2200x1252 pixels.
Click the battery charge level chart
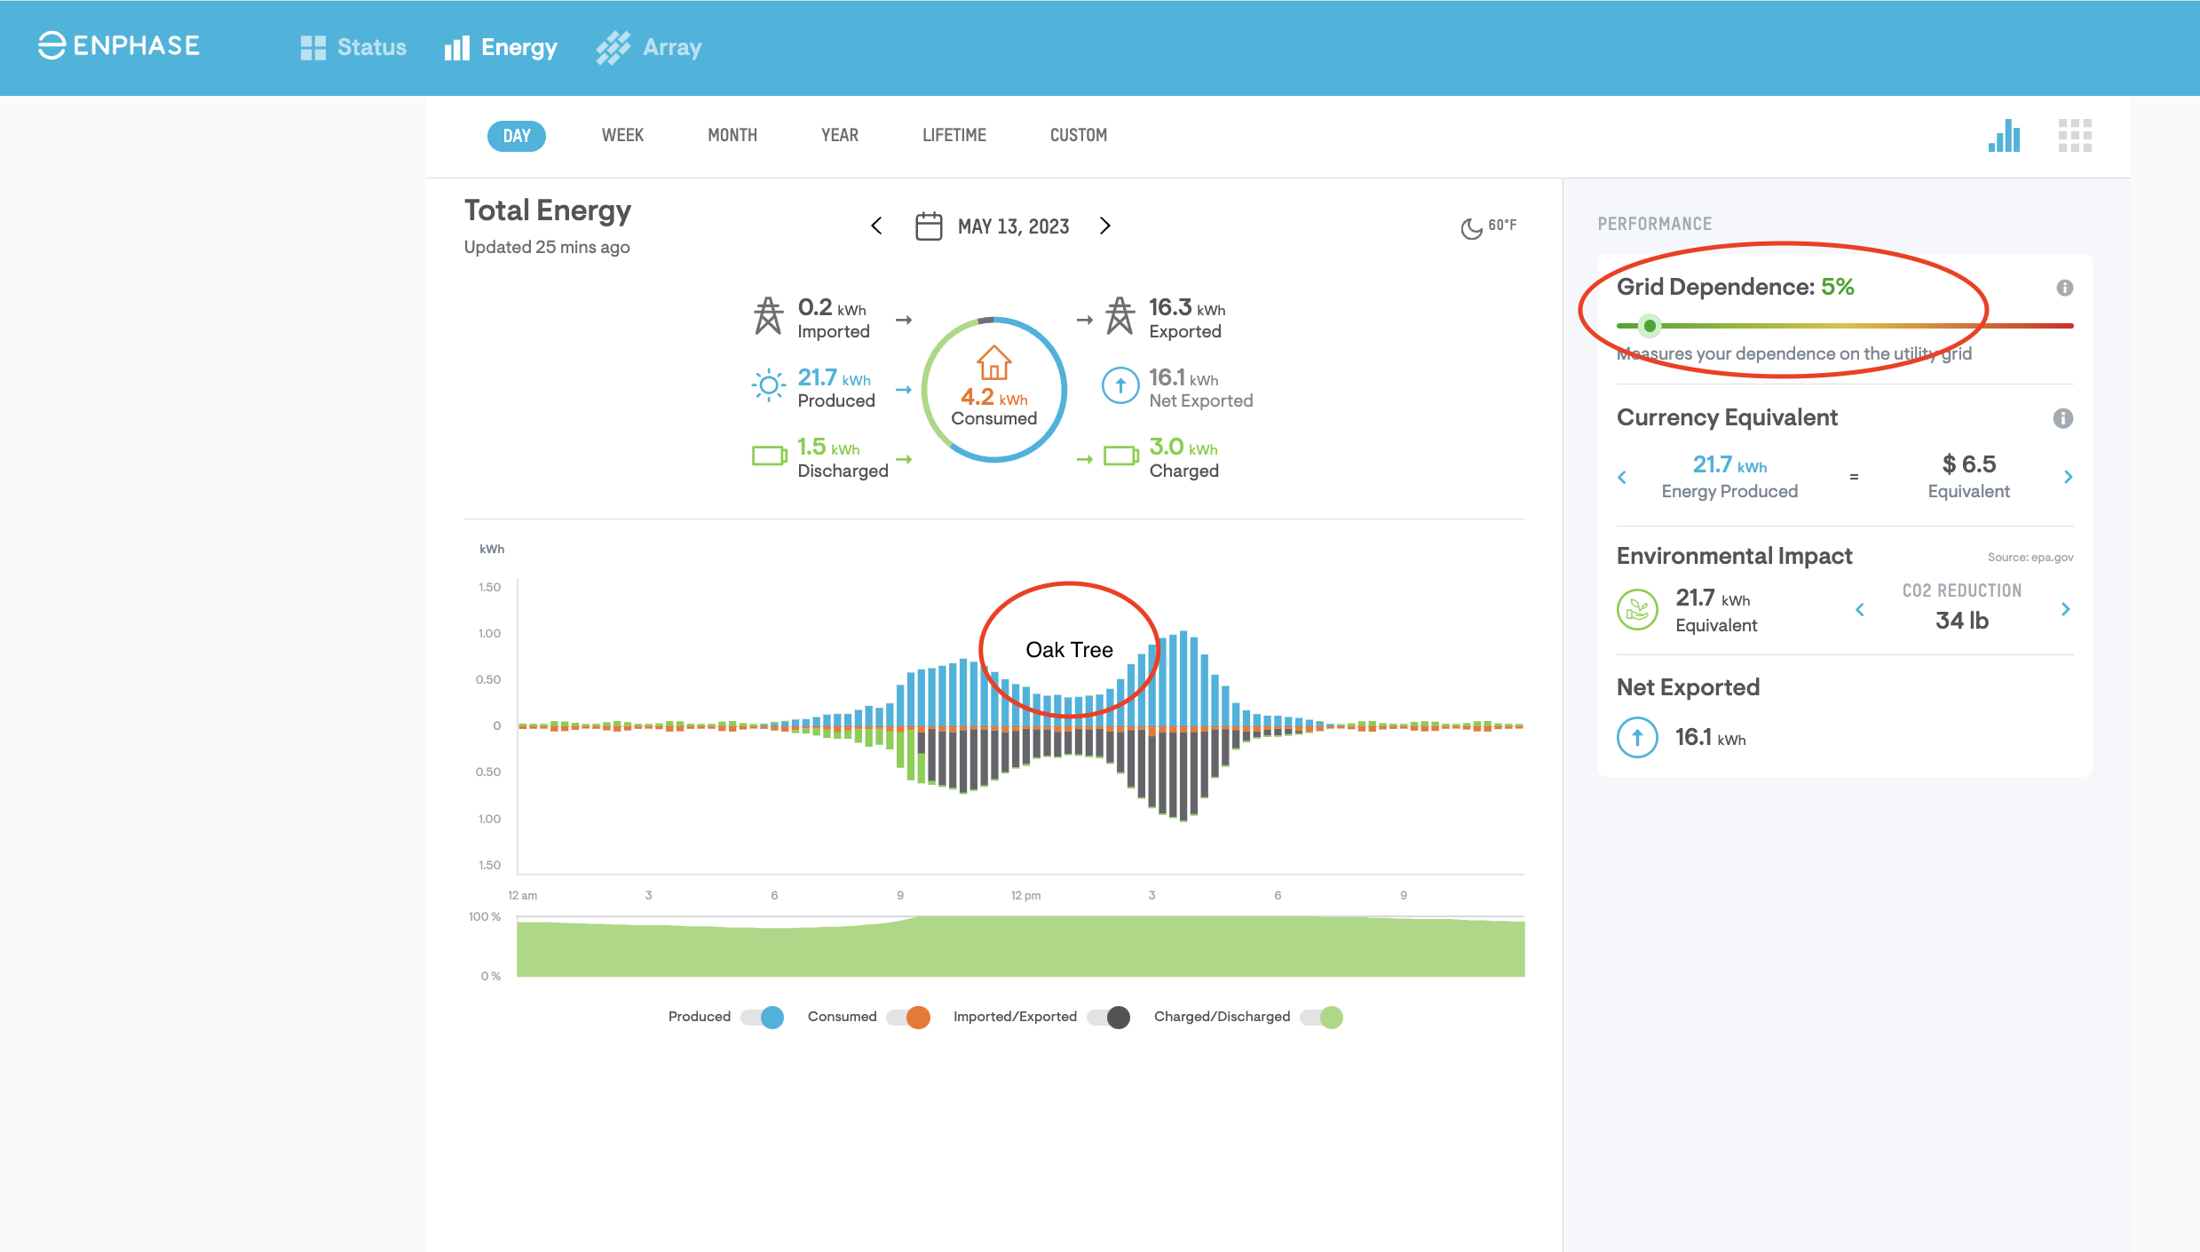pos(1020,947)
